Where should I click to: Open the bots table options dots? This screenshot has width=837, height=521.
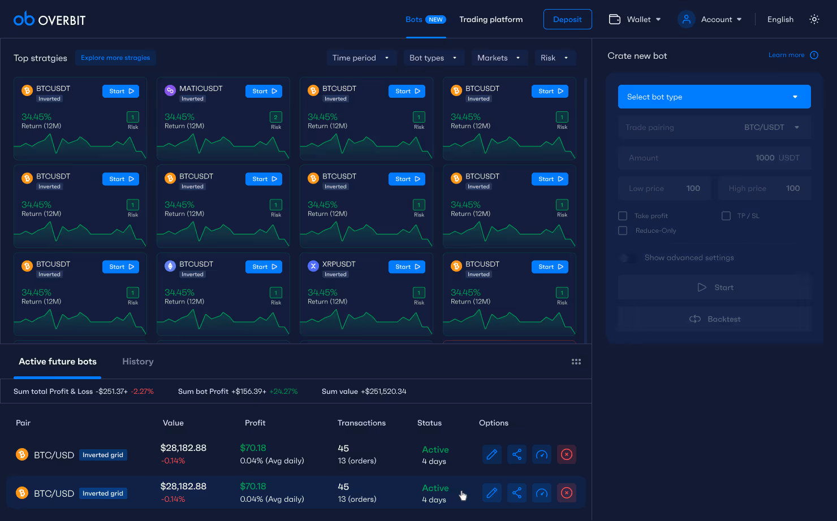(576, 362)
